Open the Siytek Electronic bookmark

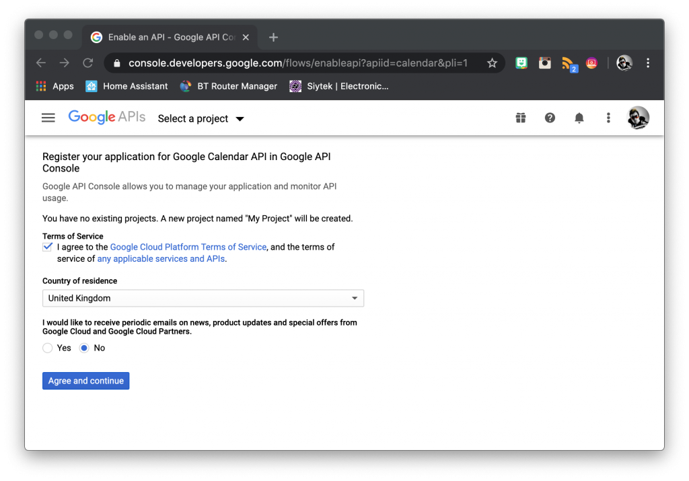click(x=339, y=86)
